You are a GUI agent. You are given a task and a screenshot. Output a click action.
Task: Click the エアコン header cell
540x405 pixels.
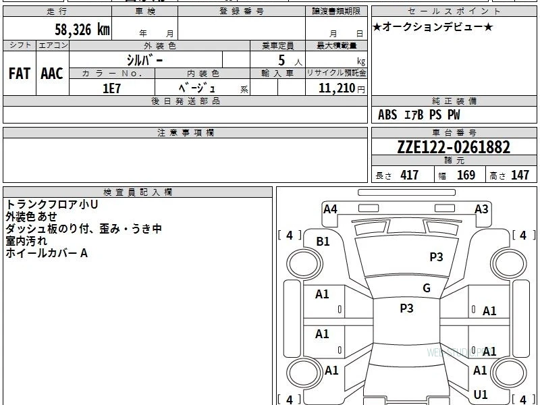pyautogui.click(x=53, y=45)
